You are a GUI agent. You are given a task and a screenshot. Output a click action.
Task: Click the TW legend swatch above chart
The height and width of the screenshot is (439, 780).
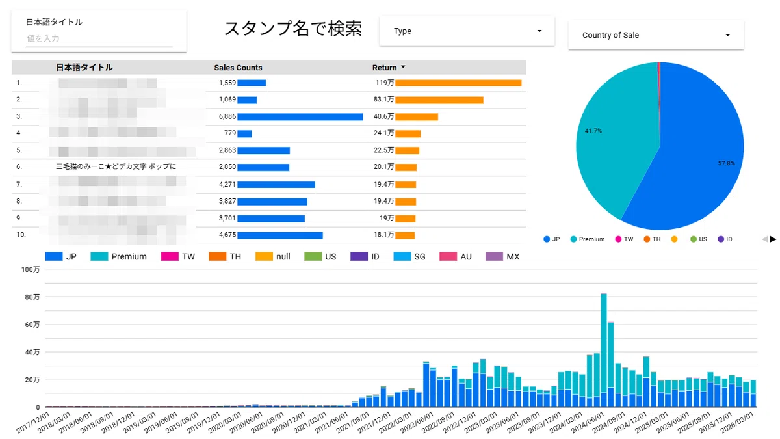coord(169,256)
